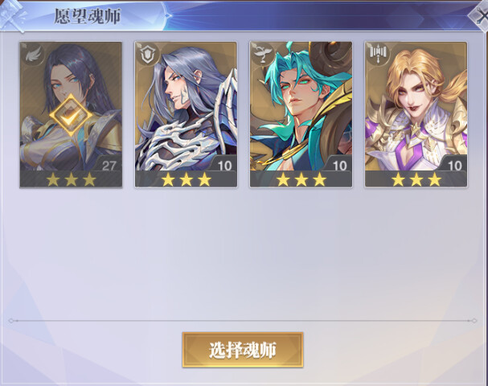Click the shield class icon on silver-haired card
488x386 pixels.
(147, 54)
